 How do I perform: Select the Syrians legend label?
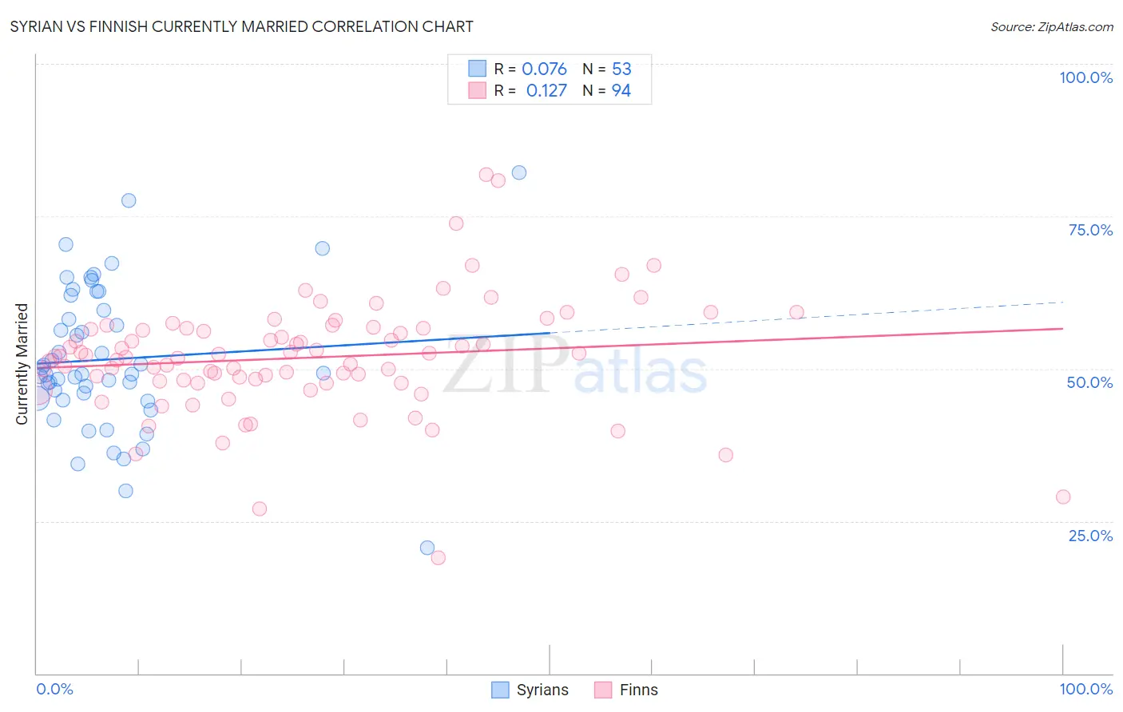click(x=542, y=690)
